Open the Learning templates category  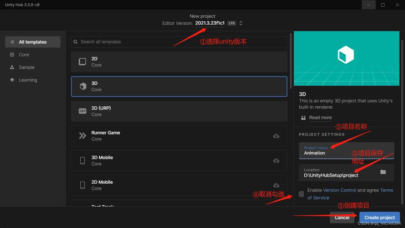click(x=28, y=80)
